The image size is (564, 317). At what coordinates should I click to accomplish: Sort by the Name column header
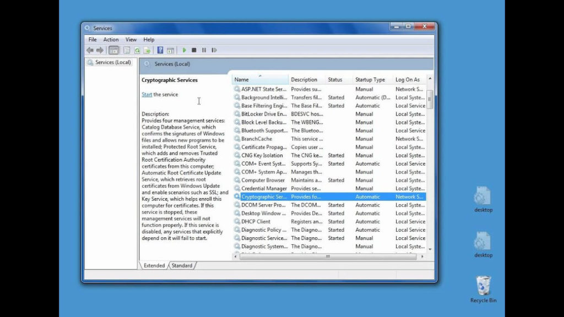[x=260, y=79]
